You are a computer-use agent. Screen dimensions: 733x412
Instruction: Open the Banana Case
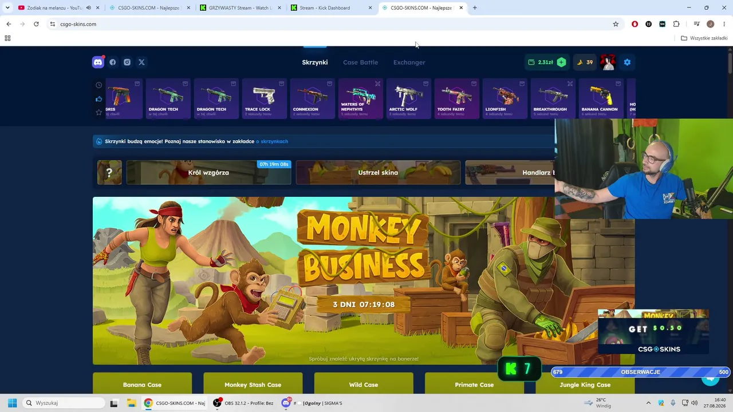click(142, 383)
